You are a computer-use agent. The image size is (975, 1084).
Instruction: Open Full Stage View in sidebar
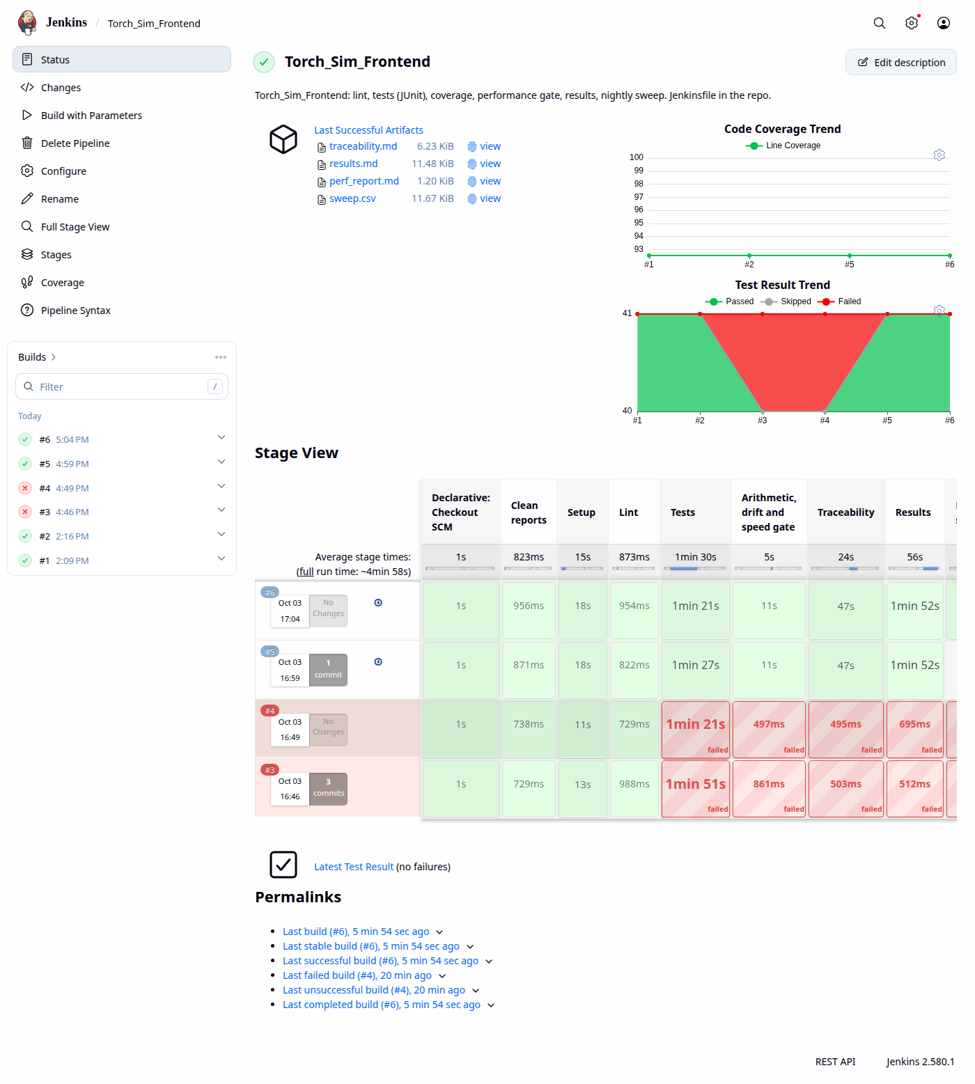[x=122, y=227]
